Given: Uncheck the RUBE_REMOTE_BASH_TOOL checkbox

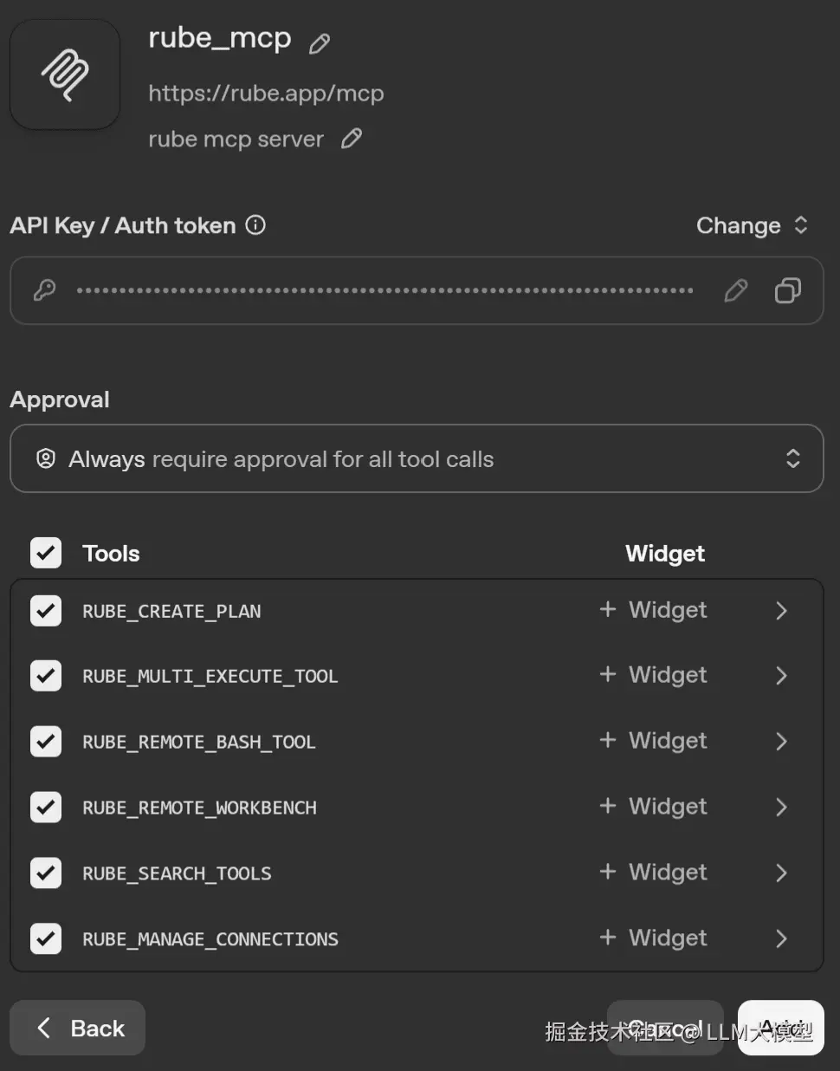Looking at the screenshot, I should [x=46, y=742].
